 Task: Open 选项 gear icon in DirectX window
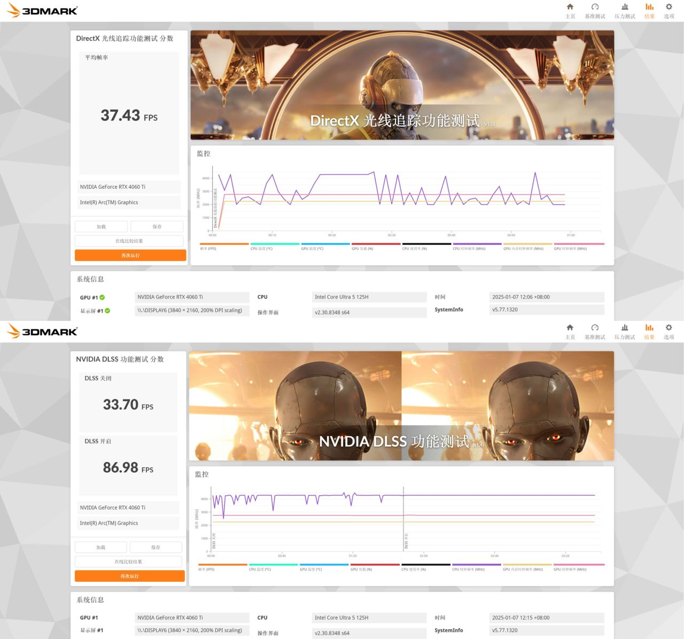669,10
